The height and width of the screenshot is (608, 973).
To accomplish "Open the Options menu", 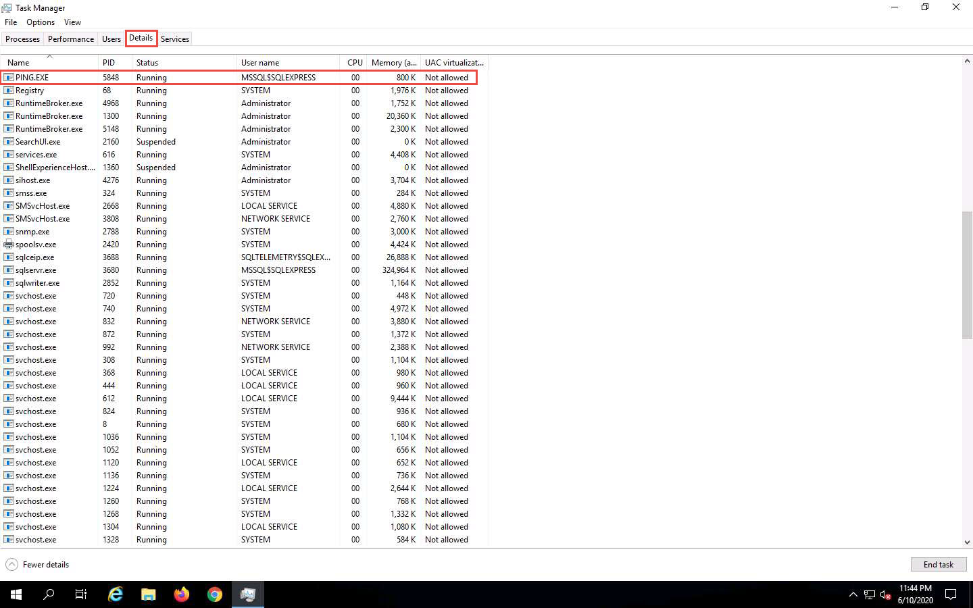I will pyautogui.click(x=41, y=22).
